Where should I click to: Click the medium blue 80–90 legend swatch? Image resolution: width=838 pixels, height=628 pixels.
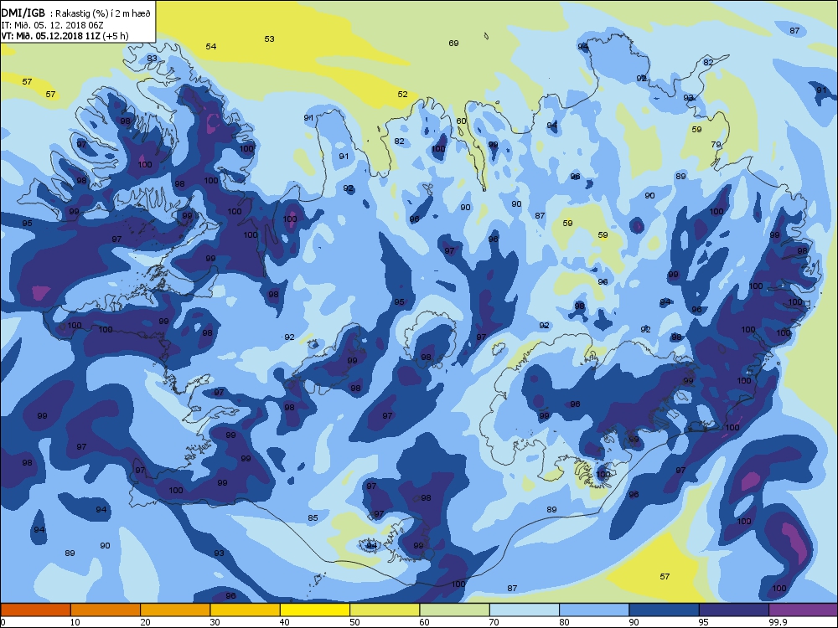pos(594,610)
